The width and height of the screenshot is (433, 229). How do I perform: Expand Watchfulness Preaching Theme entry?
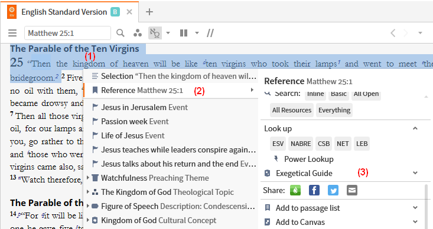(88, 178)
